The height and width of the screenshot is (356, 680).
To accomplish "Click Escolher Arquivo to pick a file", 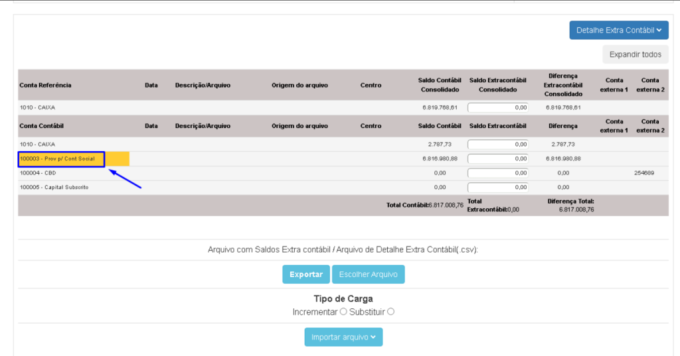I will click(368, 274).
